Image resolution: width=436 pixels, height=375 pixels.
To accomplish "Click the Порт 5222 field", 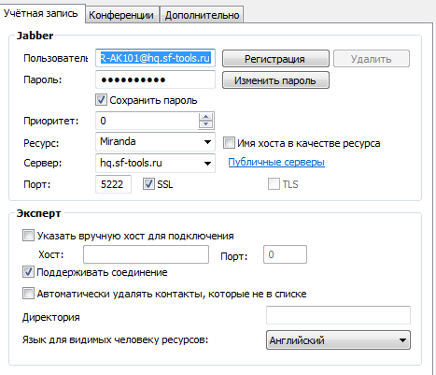I will [113, 184].
